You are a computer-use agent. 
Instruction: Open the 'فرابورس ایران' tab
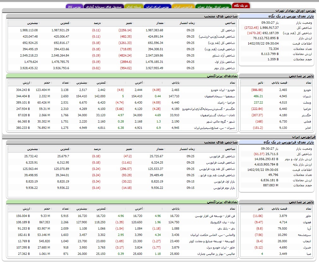point(183,6)
